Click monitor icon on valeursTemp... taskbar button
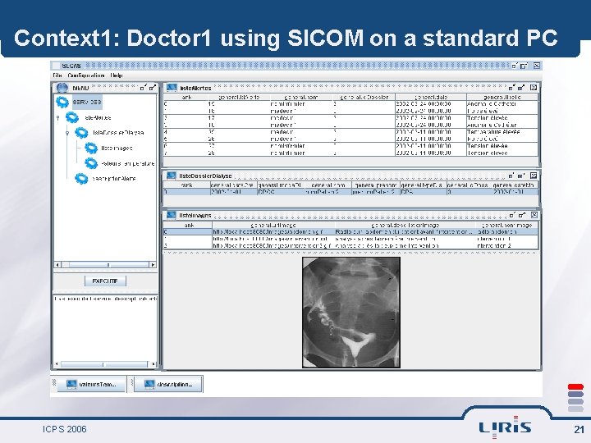591x443 pixels. [71, 384]
